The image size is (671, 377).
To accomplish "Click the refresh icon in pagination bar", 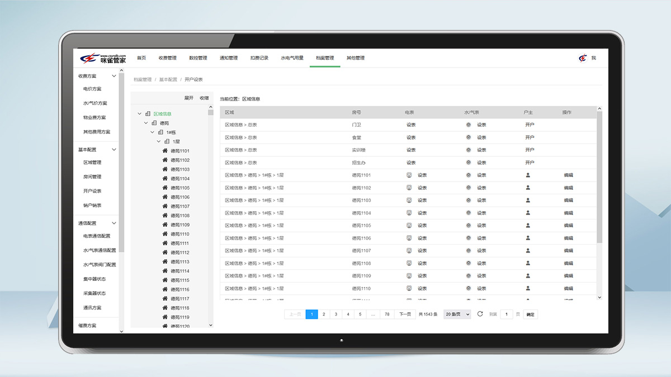I will (480, 314).
